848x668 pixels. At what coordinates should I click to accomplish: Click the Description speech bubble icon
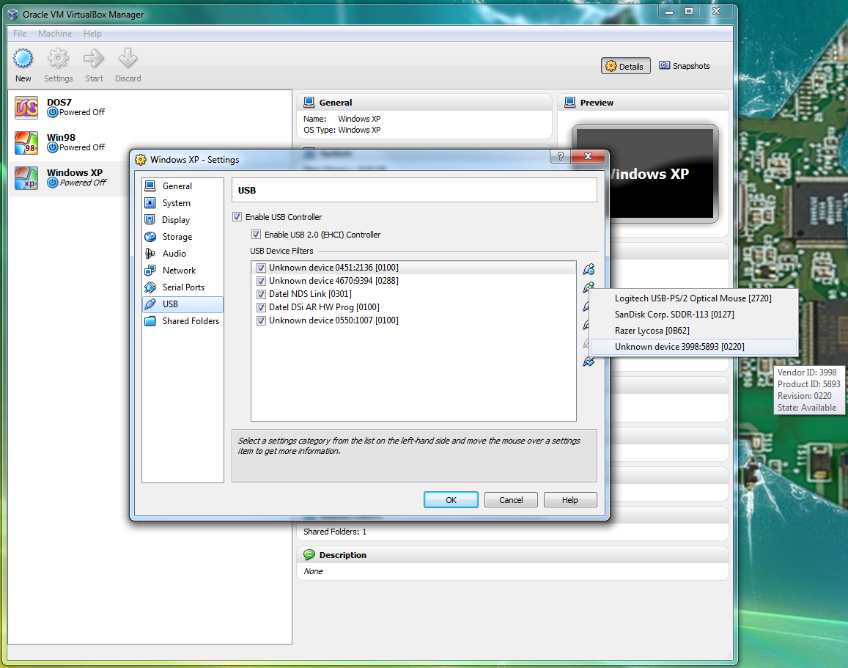(x=309, y=554)
